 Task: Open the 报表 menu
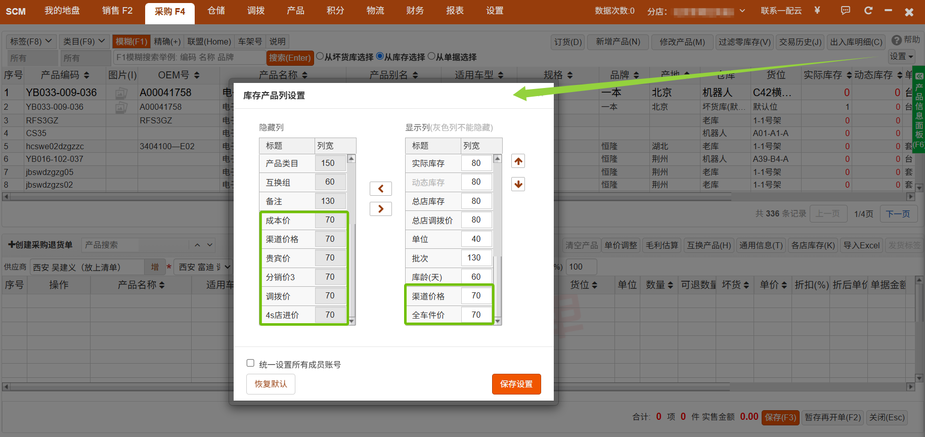(455, 11)
